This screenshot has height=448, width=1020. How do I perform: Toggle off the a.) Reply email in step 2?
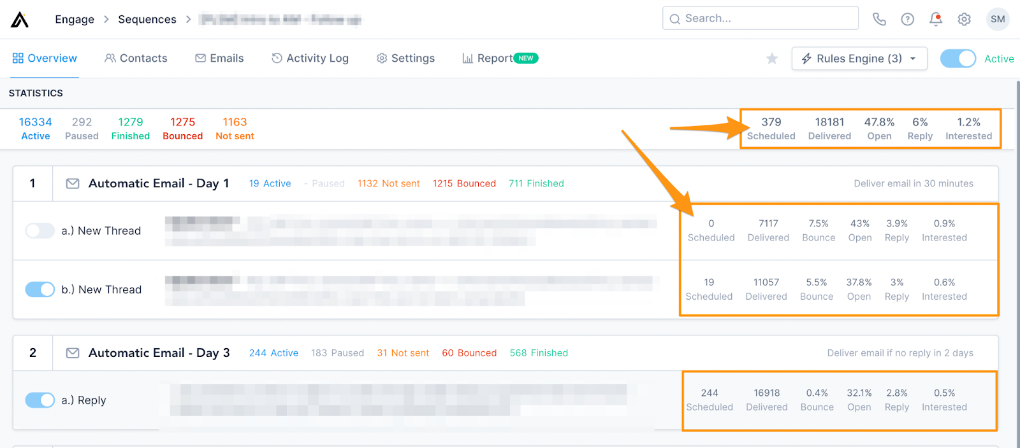tap(40, 400)
